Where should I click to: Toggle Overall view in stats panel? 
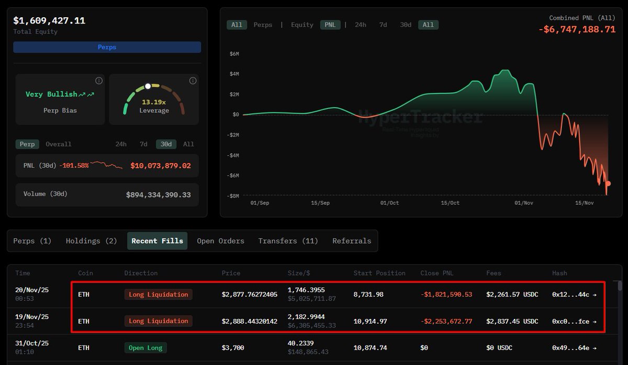(x=59, y=144)
